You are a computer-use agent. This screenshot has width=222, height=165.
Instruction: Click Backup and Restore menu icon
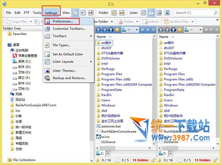pos(48,78)
